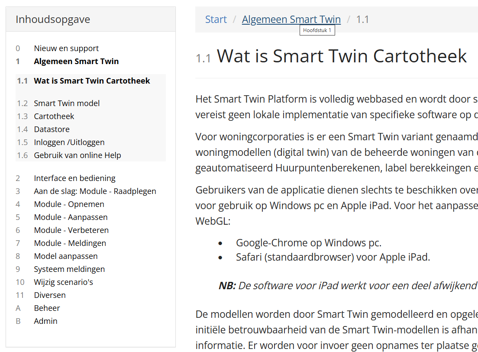Screen dimensions: 478x352
Task: Open Aan de slag: Module - Raadplegen
Action: pos(95,191)
